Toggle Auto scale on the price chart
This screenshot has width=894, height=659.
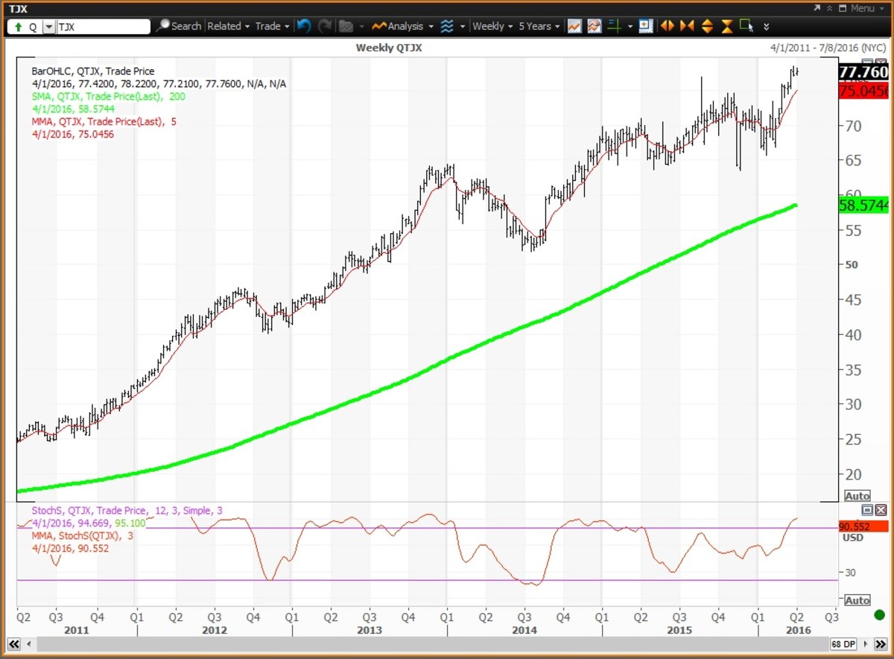pyautogui.click(x=857, y=496)
